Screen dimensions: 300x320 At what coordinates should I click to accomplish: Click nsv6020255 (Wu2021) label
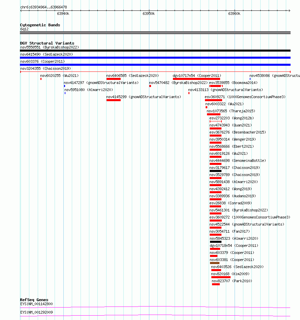pos(59,76)
